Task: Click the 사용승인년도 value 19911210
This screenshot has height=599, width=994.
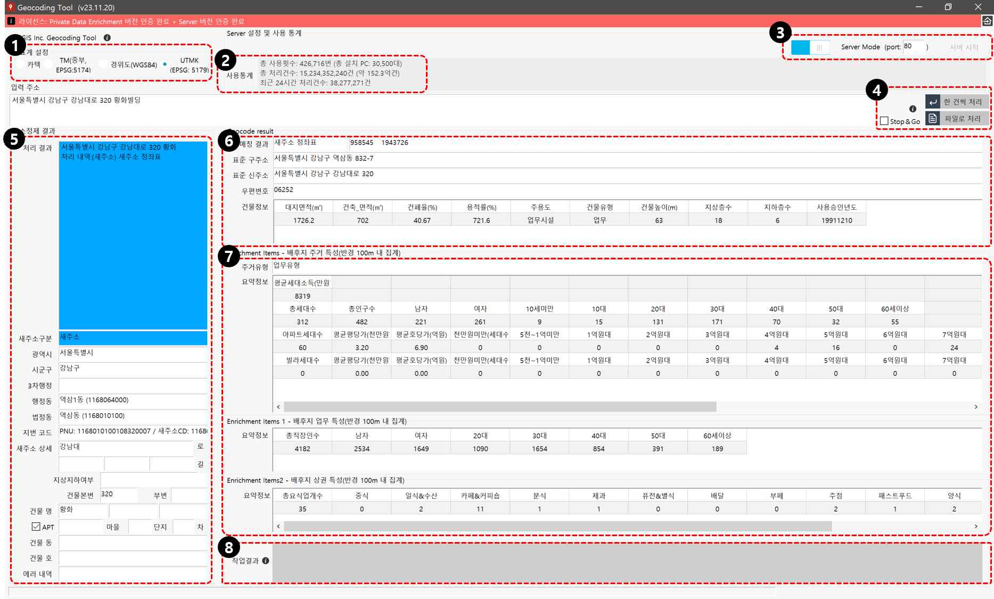Action: (x=836, y=220)
